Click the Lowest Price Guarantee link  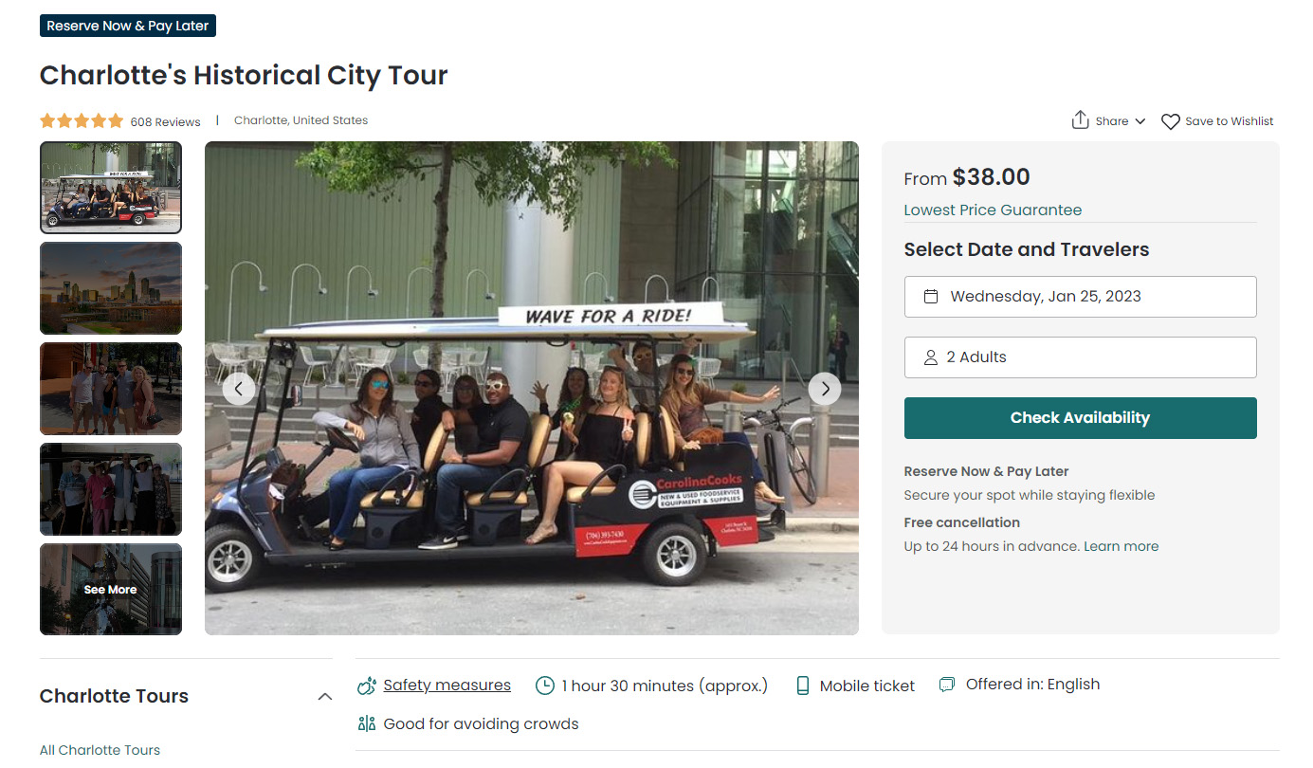point(993,210)
